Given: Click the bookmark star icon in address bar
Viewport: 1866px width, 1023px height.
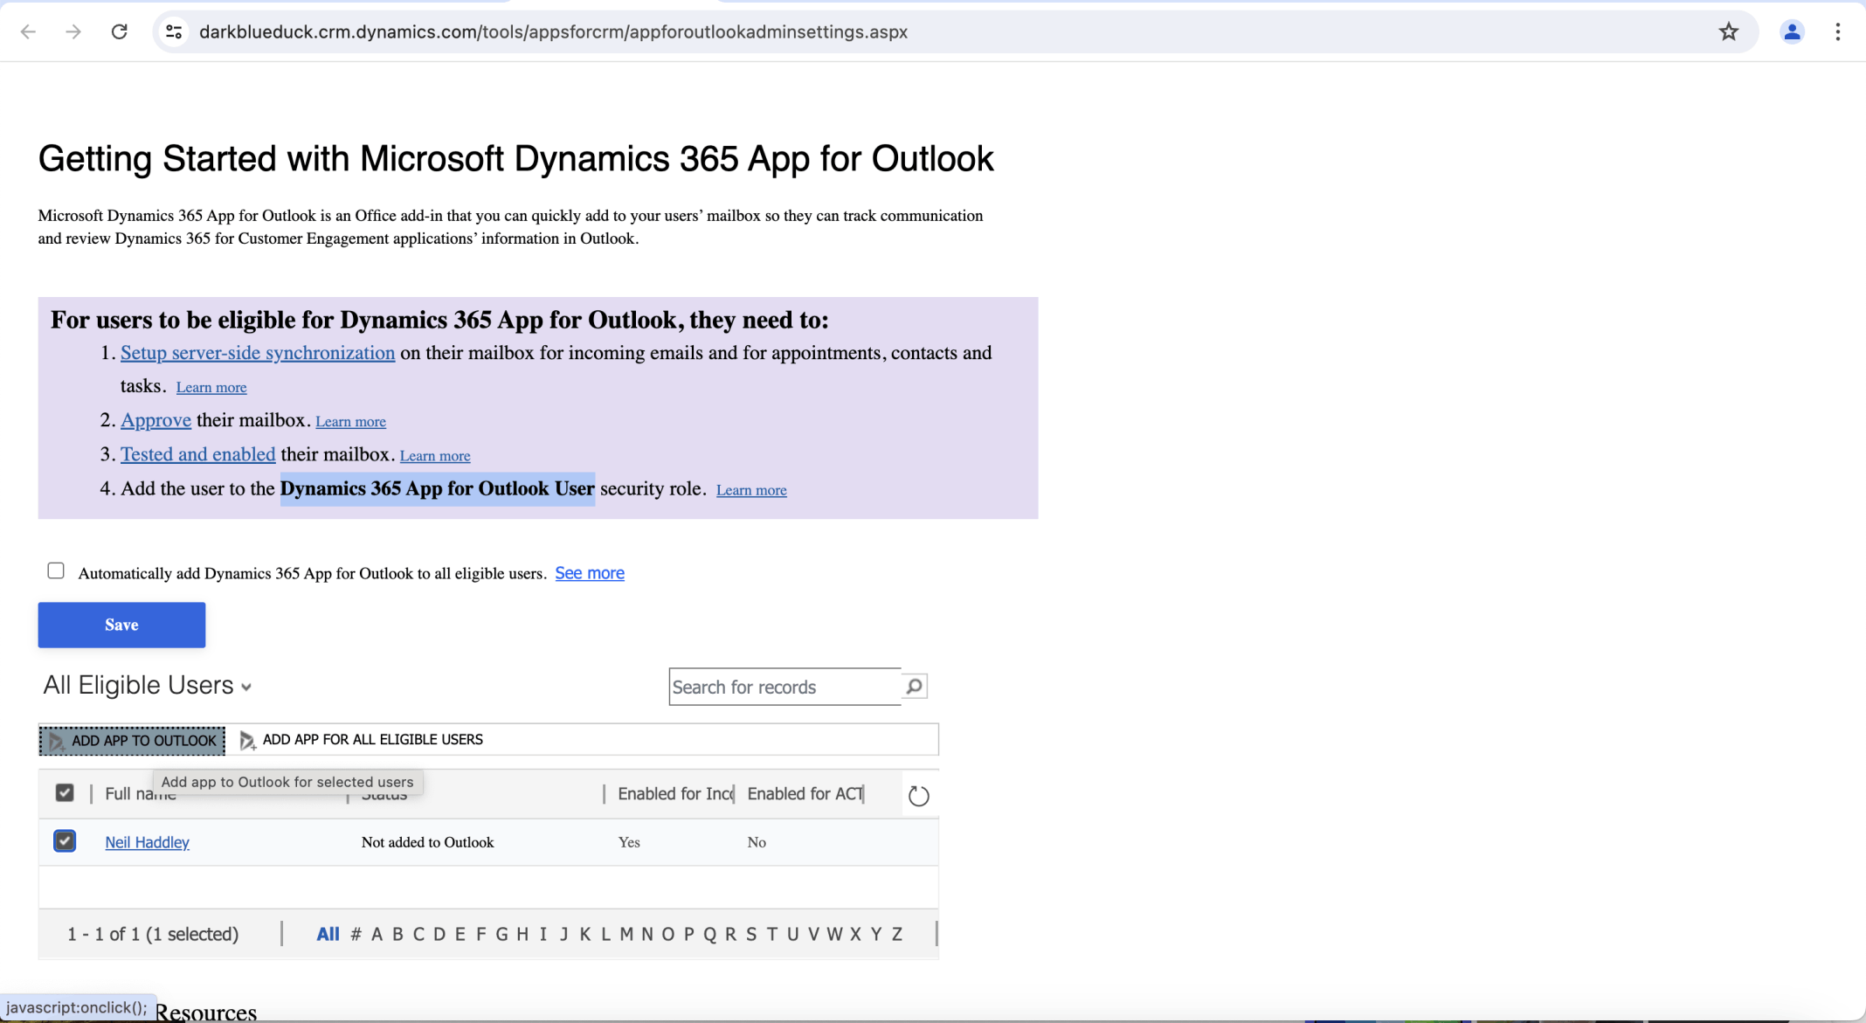Looking at the screenshot, I should point(1728,31).
